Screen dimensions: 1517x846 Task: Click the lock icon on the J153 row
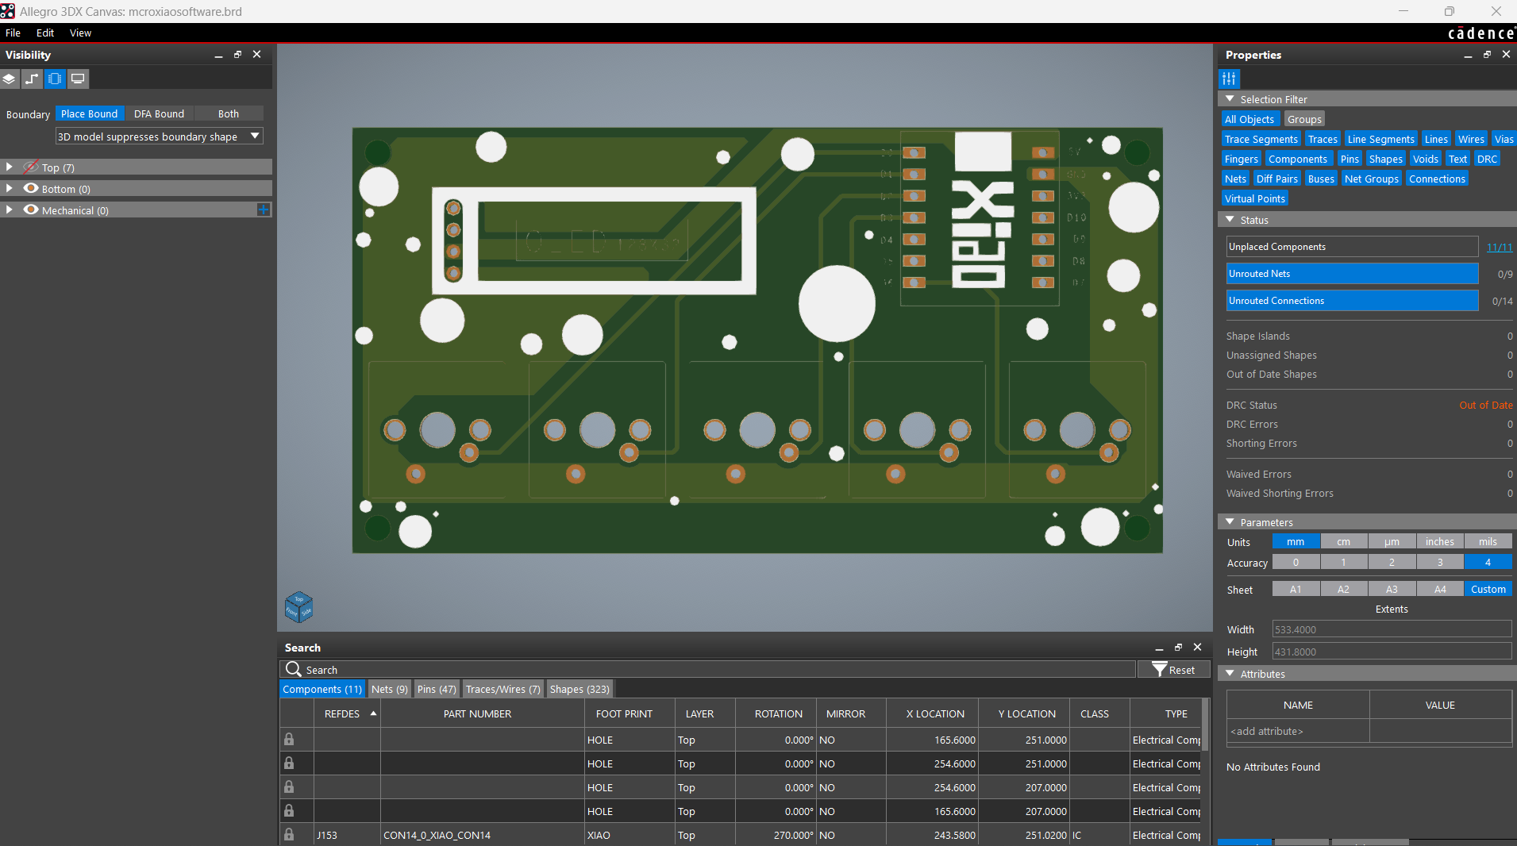point(289,835)
